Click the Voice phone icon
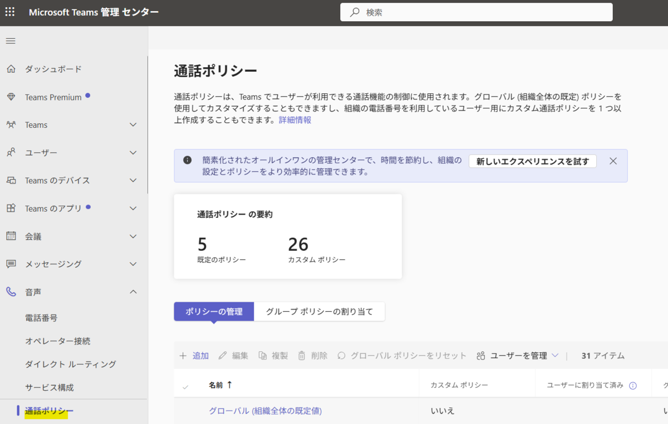This screenshot has height=424, width=668. (11, 291)
